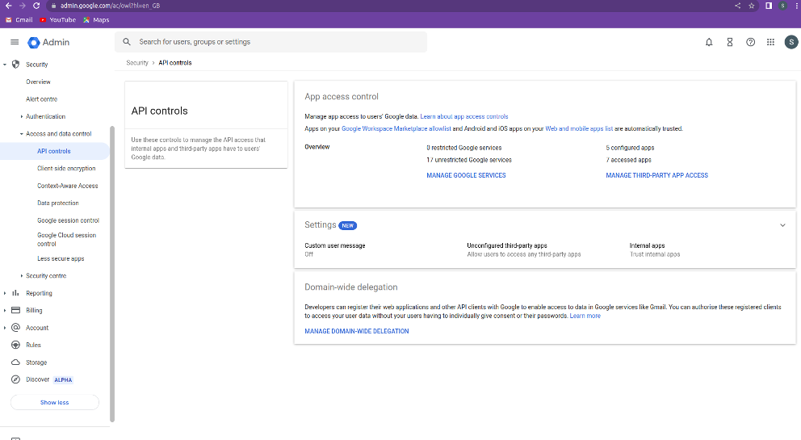Focus the search users, groups or settings field
This screenshot has width=801, height=440.
(x=270, y=42)
